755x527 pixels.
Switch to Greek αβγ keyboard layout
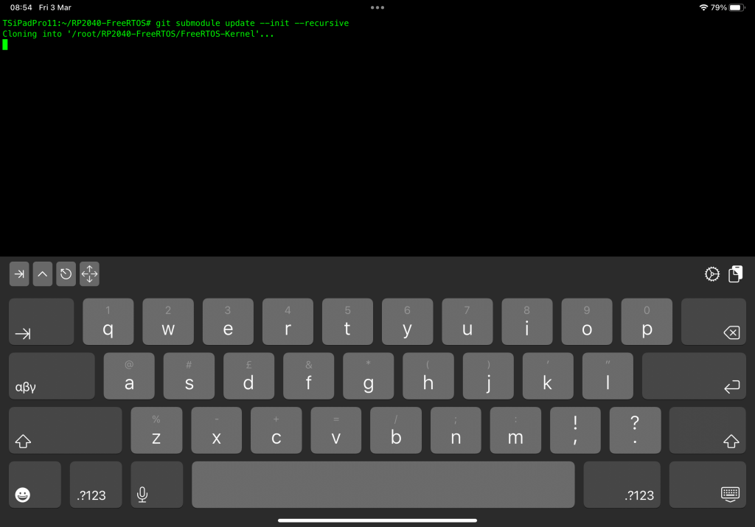52,376
